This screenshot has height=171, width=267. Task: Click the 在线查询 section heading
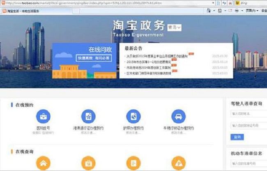point(24,151)
